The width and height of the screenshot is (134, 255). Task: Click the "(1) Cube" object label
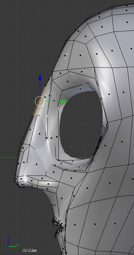pyautogui.click(x=29, y=250)
